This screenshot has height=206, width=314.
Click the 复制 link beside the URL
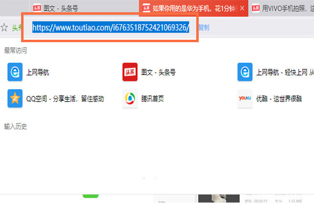[204, 27]
